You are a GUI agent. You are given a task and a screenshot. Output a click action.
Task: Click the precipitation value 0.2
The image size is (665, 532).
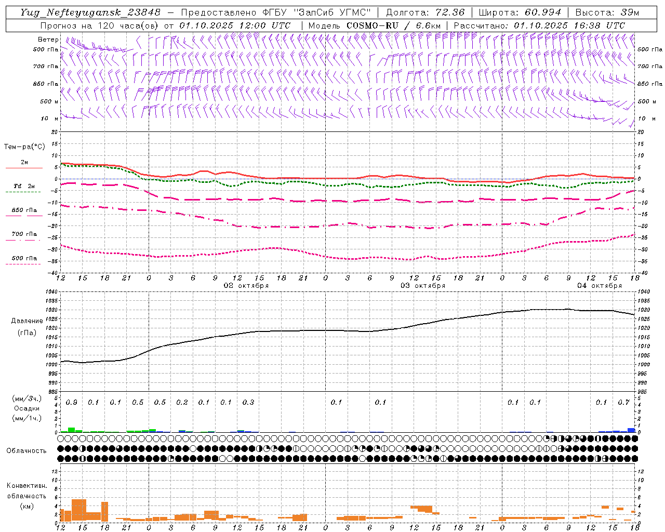182,403
